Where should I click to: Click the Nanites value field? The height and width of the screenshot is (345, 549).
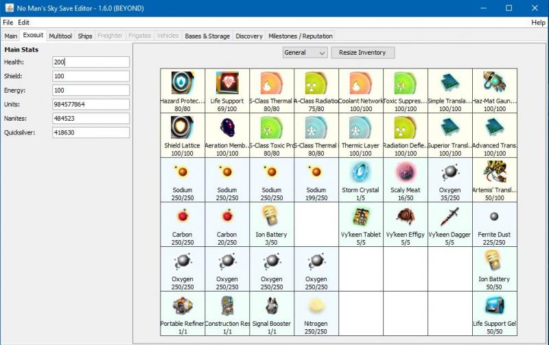pyautogui.click(x=91, y=118)
